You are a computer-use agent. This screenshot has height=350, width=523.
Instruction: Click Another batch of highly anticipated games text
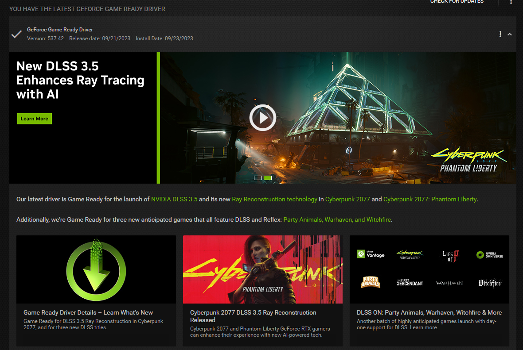click(x=426, y=324)
